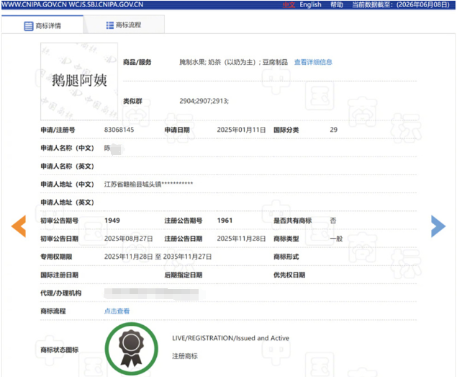The width and height of the screenshot is (457, 377).
Task: Click the 申请人名称（中文） label
Action: pos(68,148)
